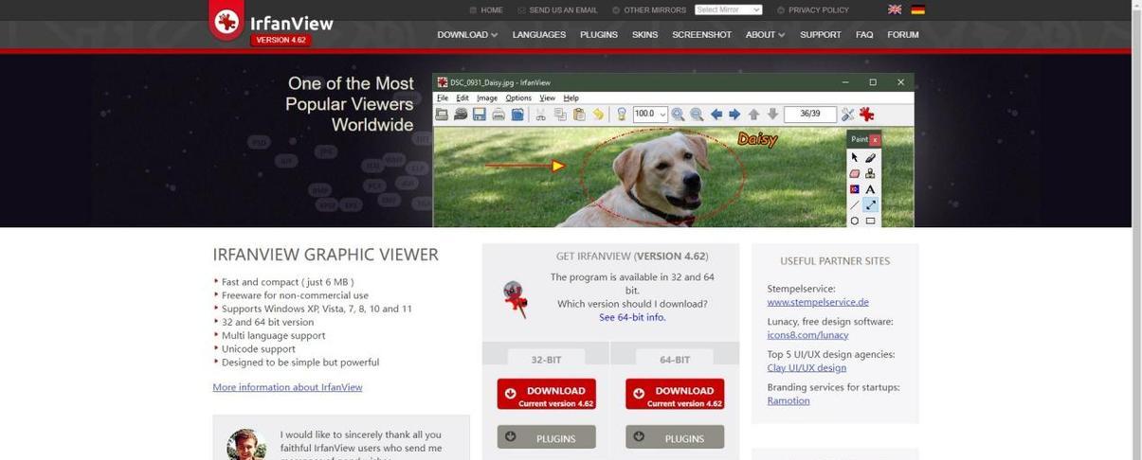Open the SCREENSHOT navigation item
The width and height of the screenshot is (1142, 460).
[x=702, y=34]
